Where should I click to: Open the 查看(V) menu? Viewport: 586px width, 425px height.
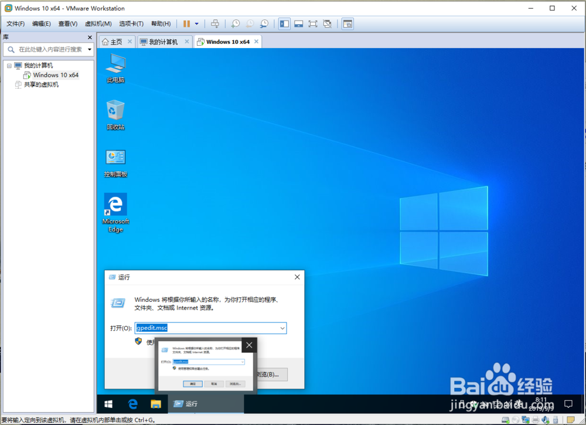(x=67, y=24)
